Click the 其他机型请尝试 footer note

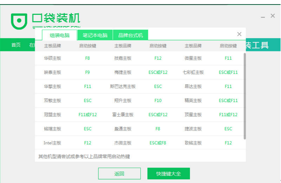(x=84, y=156)
